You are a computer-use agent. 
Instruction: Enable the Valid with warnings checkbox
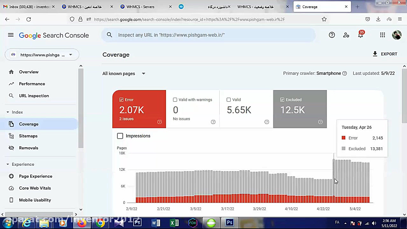[175, 100]
